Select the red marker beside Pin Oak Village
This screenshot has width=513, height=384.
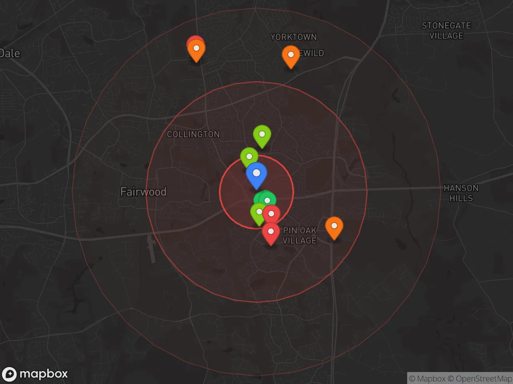coord(271,233)
